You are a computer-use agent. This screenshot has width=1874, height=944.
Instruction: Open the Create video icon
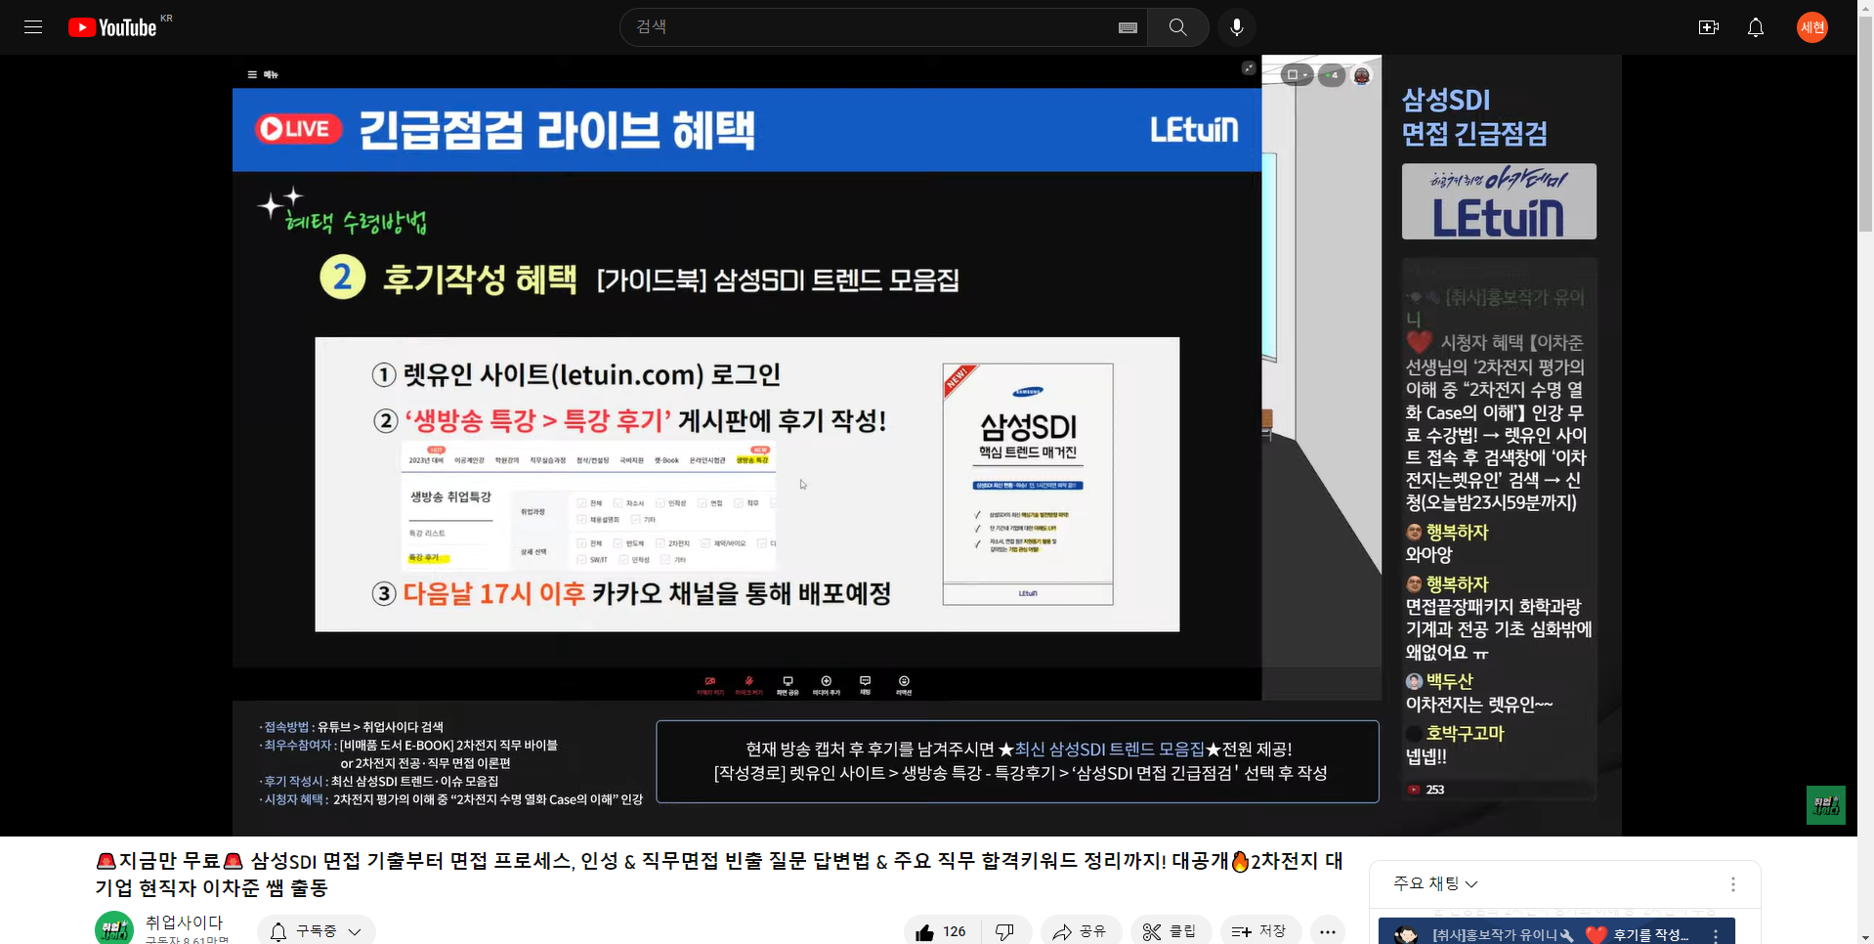click(x=1708, y=27)
